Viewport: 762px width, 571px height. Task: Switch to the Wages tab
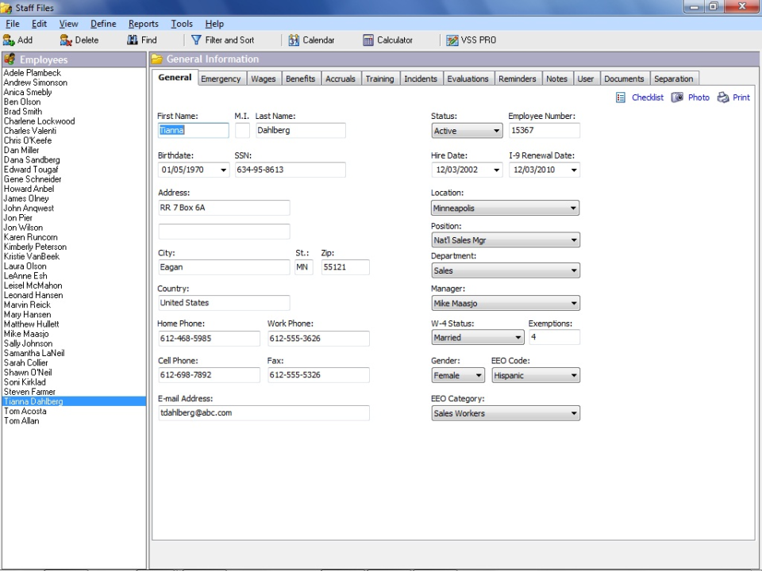(264, 79)
